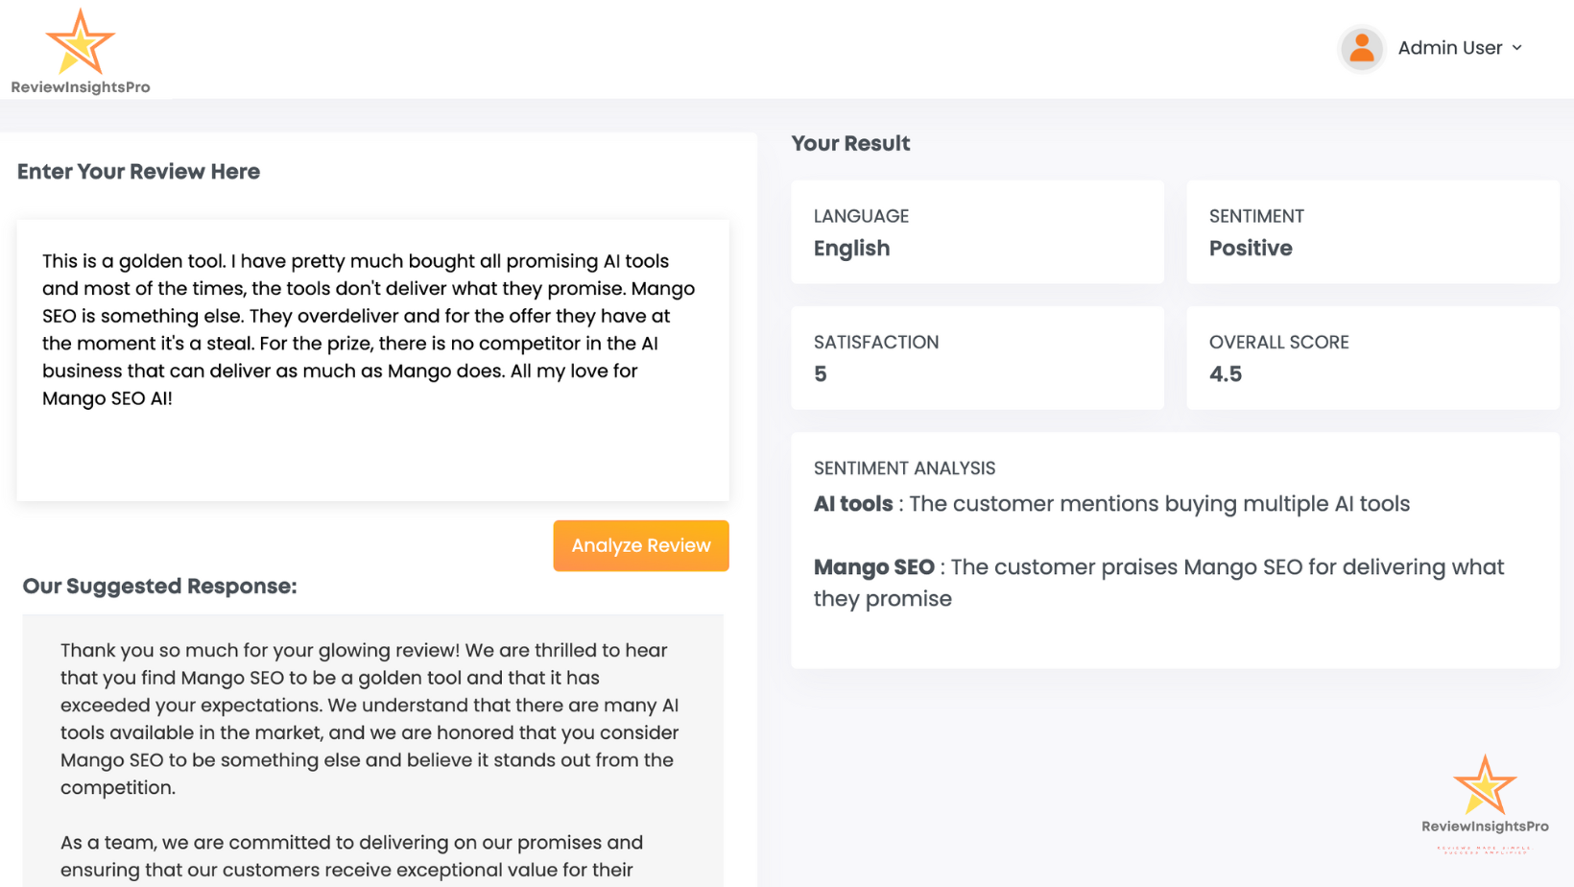
Task: Click the bold AI tools keyword
Action: pos(853,504)
